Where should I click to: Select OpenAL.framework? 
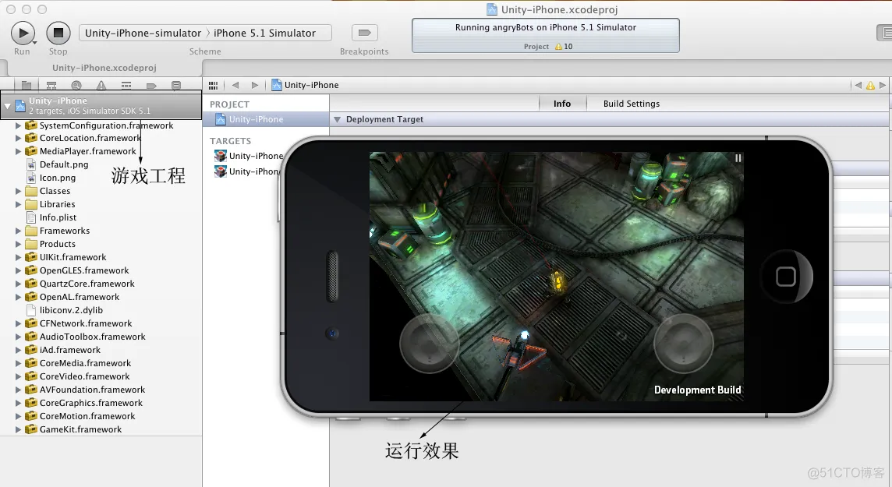[x=80, y=297]
